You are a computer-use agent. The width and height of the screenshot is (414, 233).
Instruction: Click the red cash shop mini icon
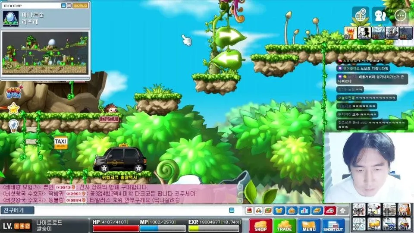tap(249, 211)
